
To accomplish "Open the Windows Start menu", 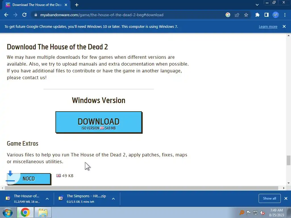I will [8, 212].
